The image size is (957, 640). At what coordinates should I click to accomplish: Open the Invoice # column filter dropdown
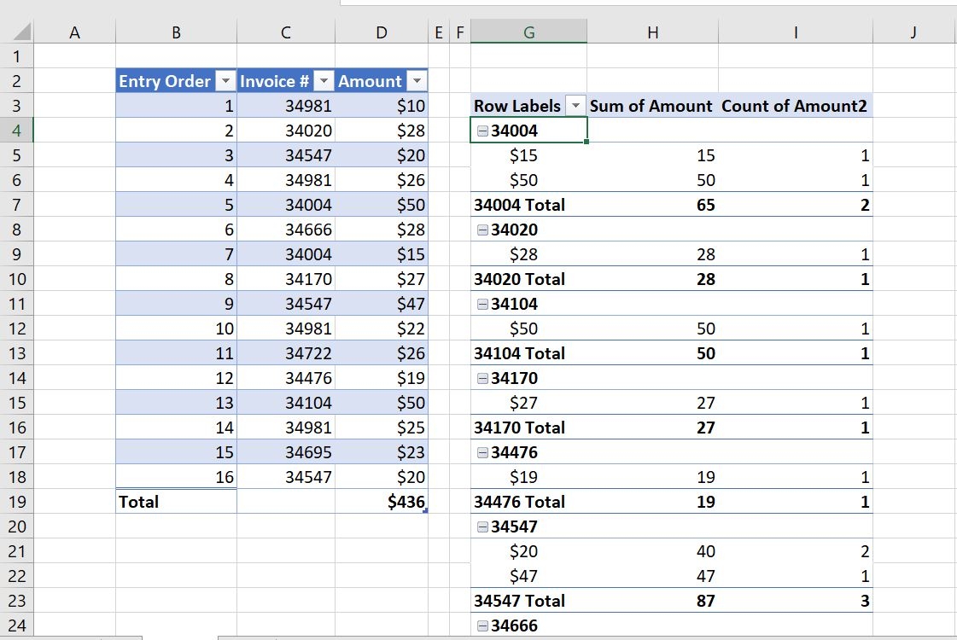coord(324,81)
